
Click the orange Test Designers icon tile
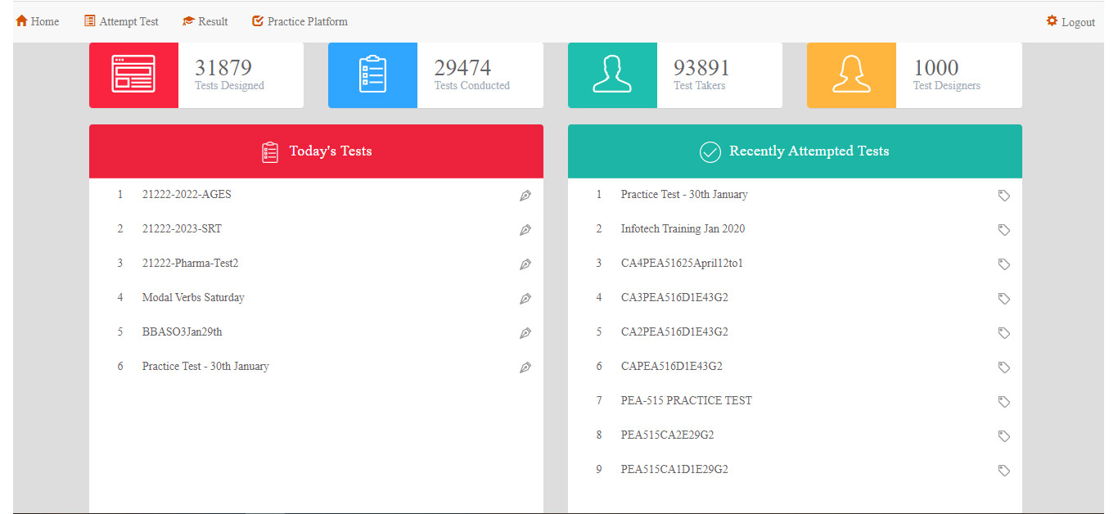click(x=851, y=74)
